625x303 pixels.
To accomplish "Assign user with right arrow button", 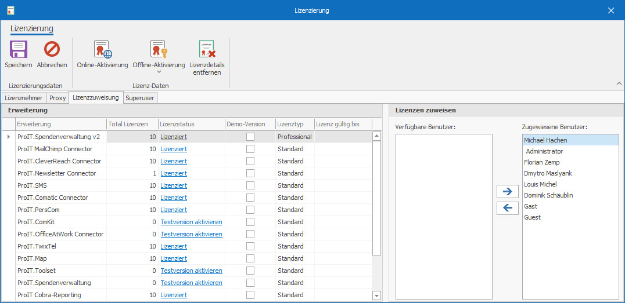I will [x=507, y=191].
